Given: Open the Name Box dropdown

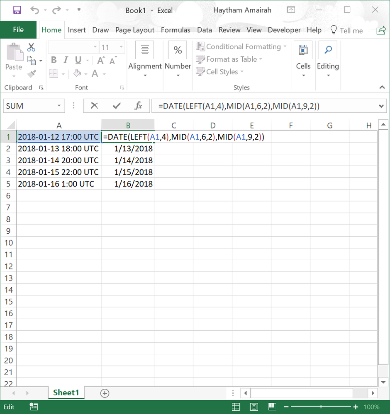Looking at the screenshot, I should 59,106.
